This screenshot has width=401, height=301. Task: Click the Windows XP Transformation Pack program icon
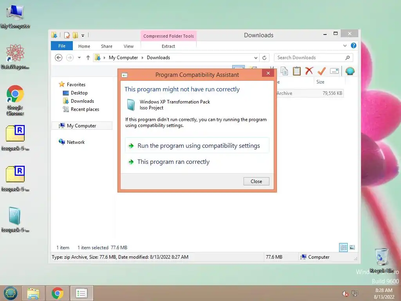pos(131,105)
